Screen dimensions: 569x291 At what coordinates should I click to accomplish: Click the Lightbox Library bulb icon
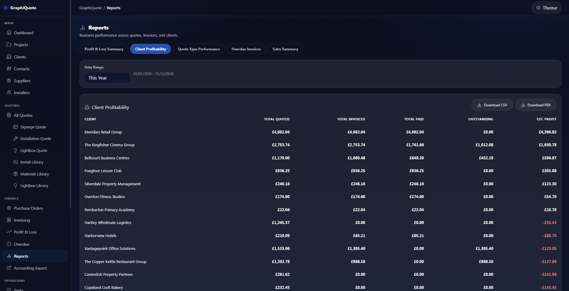click(15, 186)
